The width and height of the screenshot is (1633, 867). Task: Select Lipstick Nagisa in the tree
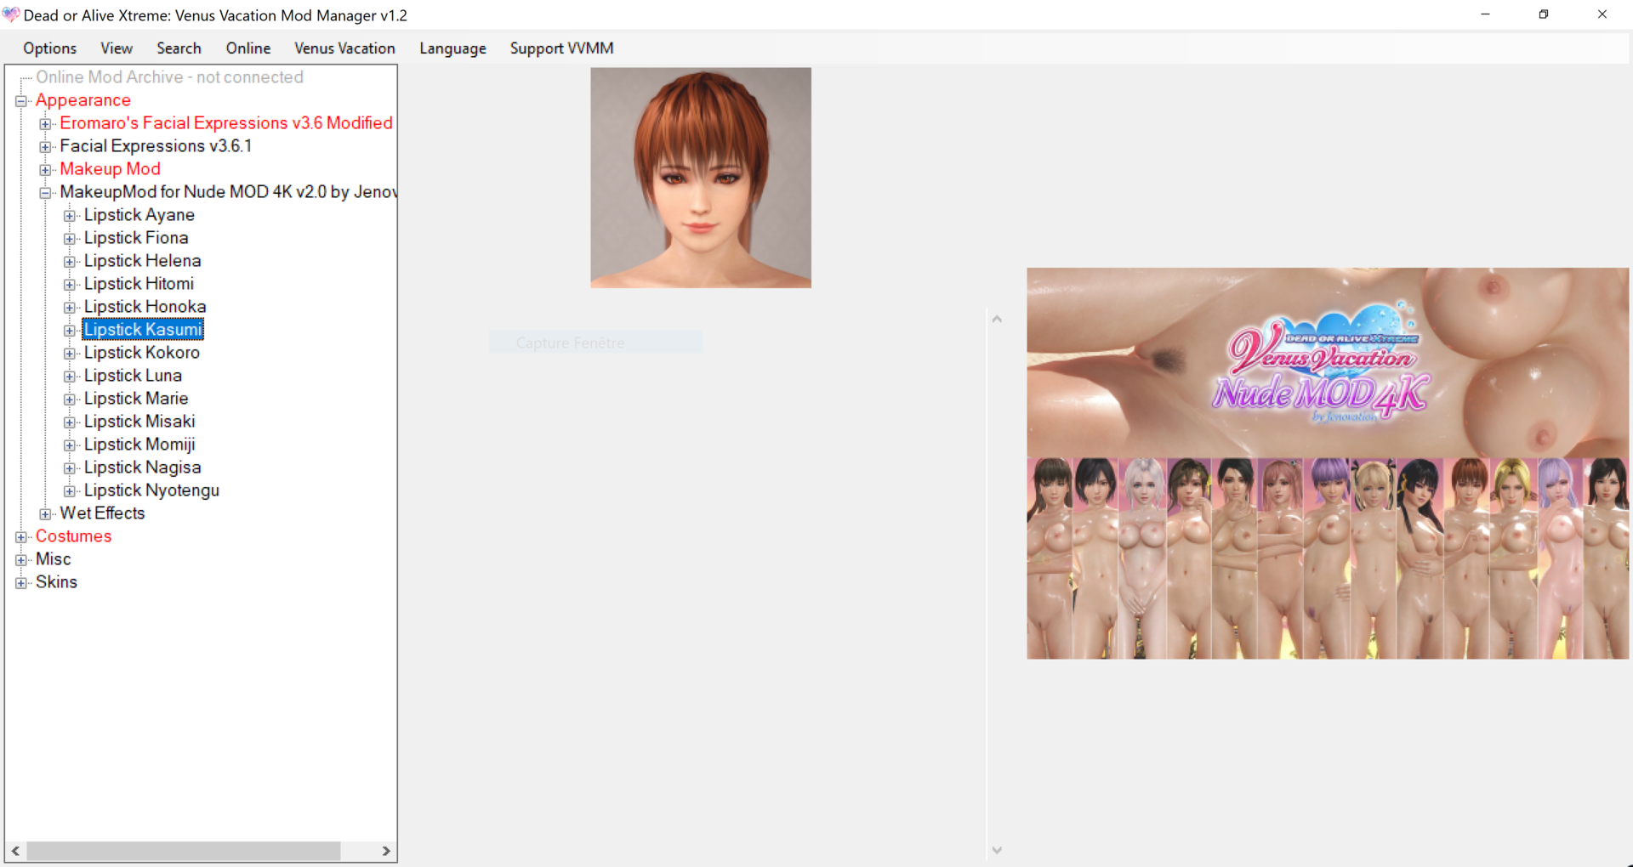point(142,467)
